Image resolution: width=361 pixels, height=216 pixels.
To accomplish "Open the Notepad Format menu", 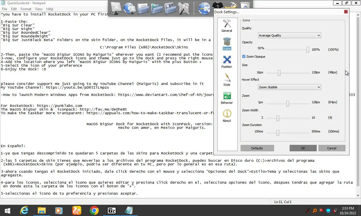I will tap(26, 9).
